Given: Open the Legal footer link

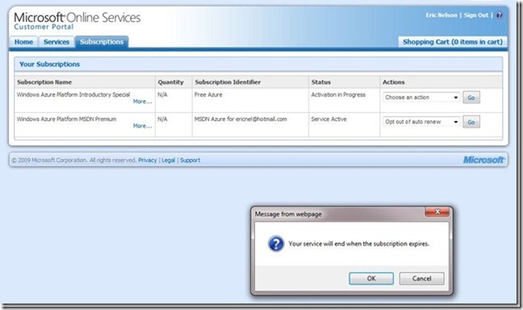Looking at the screenshot, I should (168, 161).
